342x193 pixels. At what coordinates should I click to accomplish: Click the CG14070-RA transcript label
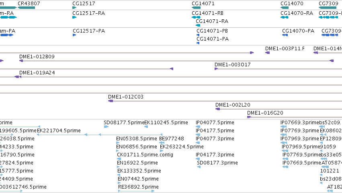click(x=297, y=13)
